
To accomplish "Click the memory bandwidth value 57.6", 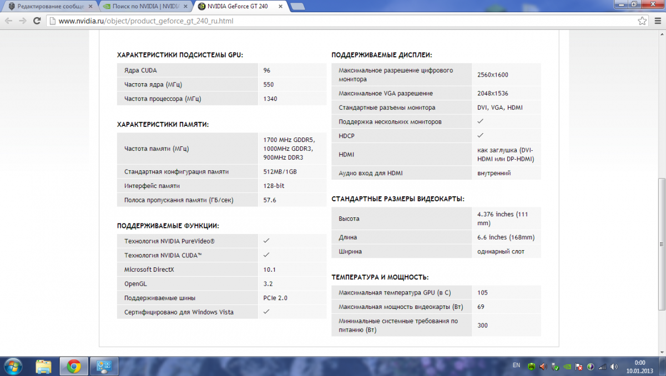I will (270, 200).
